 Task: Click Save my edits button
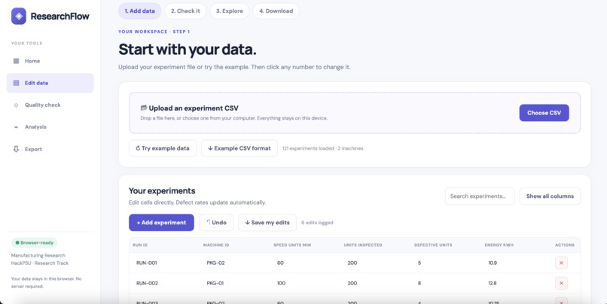click(x=267, y=223)
